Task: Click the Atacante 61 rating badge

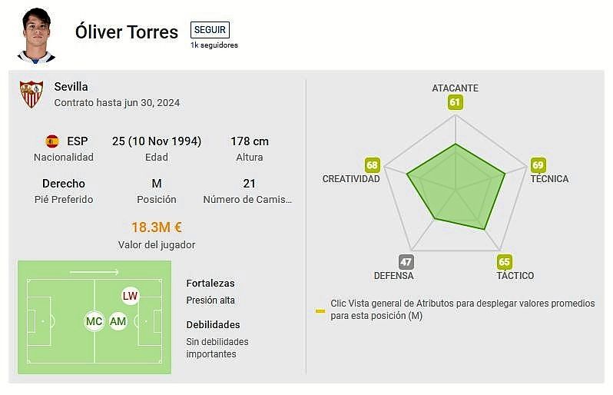Action: tap(455, 102)
